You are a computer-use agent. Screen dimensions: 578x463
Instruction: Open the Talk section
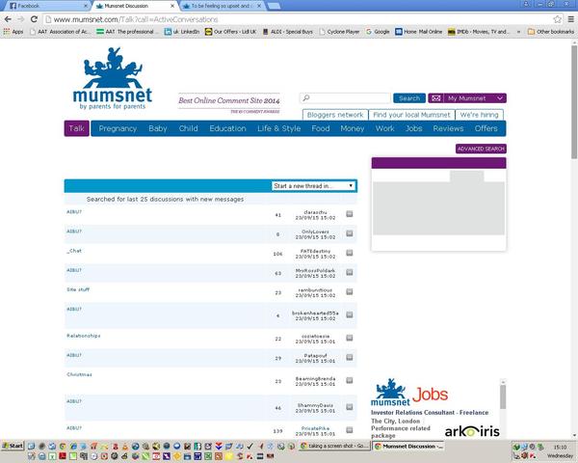[77, 128]
